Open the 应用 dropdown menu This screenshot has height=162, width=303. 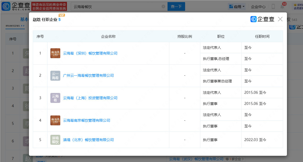tap(237, 6)
